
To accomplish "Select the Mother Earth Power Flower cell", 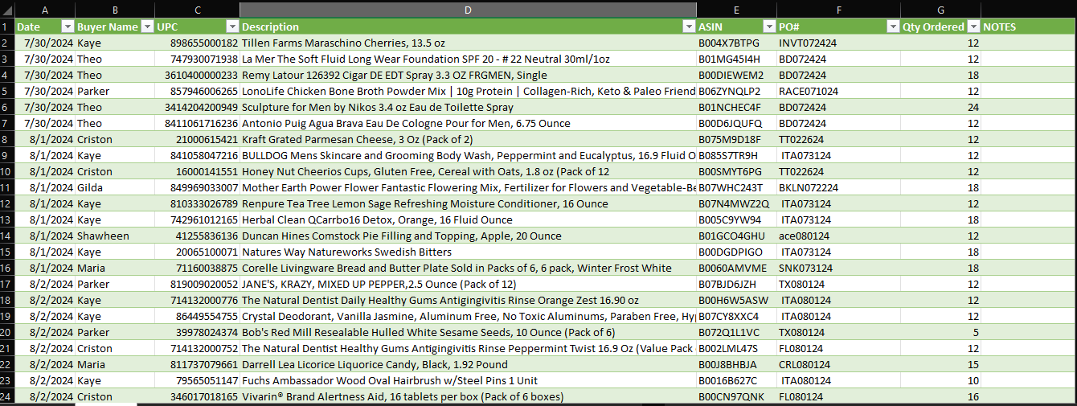I will (468, 187).
